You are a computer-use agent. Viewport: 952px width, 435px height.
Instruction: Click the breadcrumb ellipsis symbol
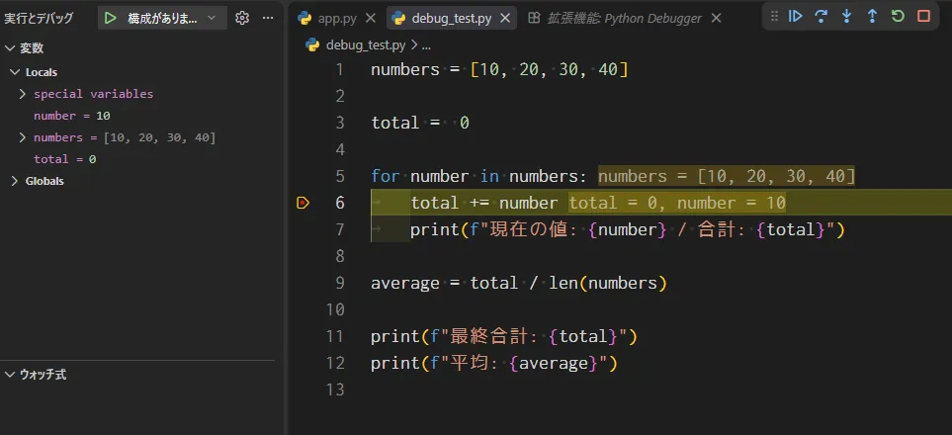pyautogui.click(x=426, y=44)
